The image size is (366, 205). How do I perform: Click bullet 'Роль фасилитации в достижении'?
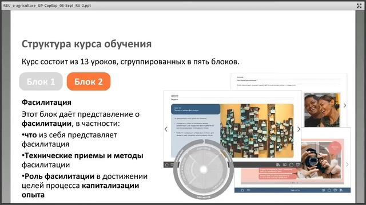coord(85,176)
